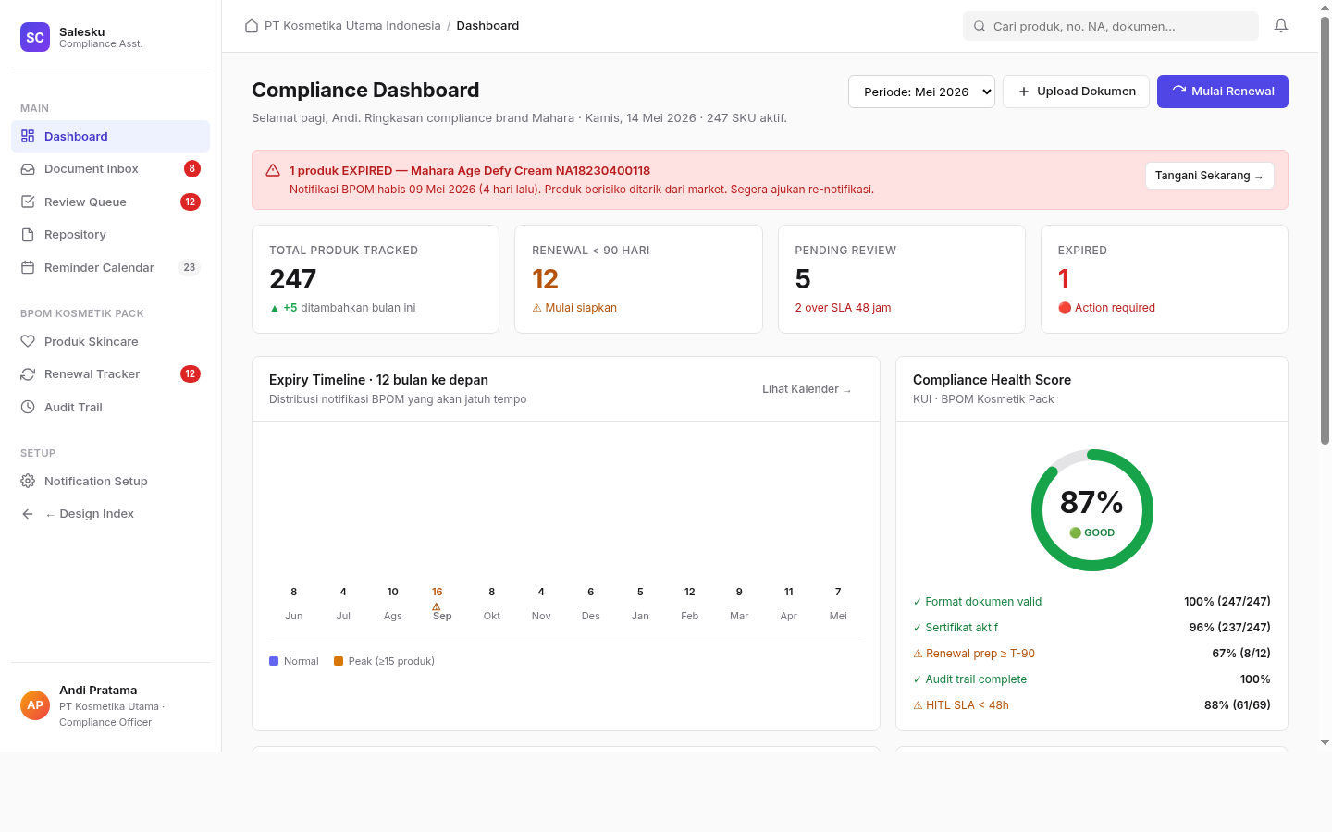Click 'Renewal prep ≥ T-90' row
This screenshot has width=1332, height=832.
(1091, 654)
